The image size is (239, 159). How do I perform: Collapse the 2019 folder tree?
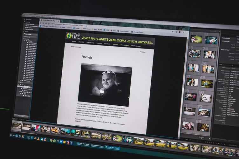point(24,39)
